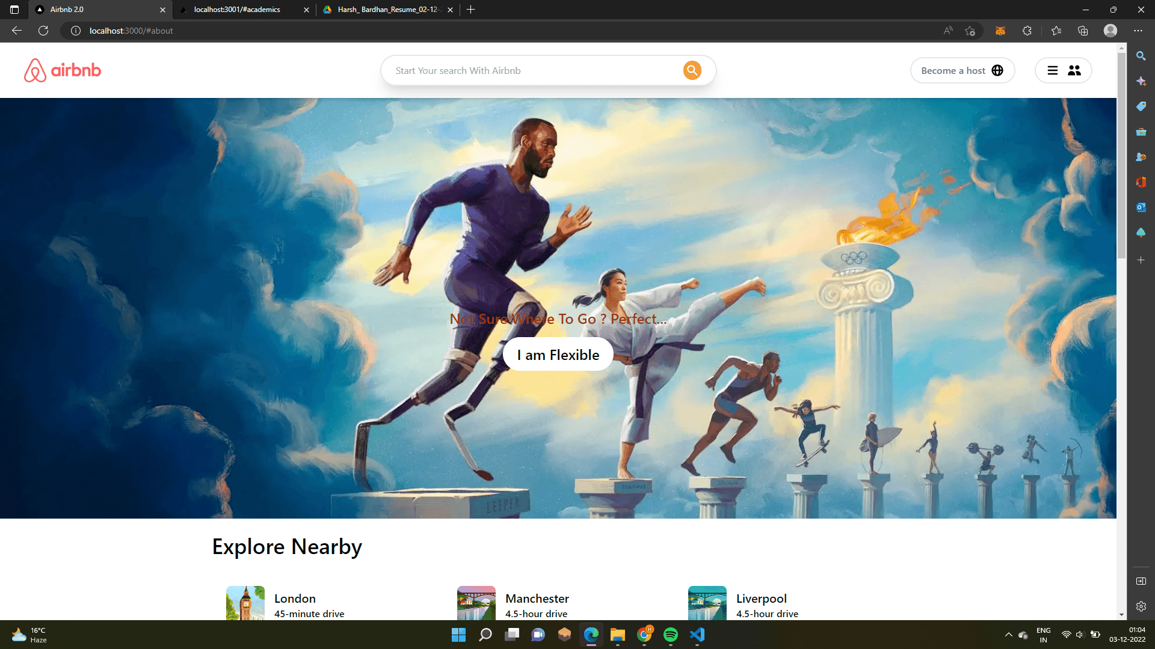The image size is (1155, 649).
Task: Click the I am Flexible button
Action: click(558, 355)
